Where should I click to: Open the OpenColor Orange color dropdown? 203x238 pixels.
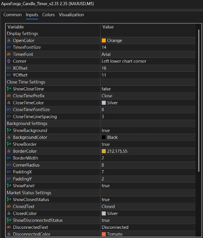point(148,40)
